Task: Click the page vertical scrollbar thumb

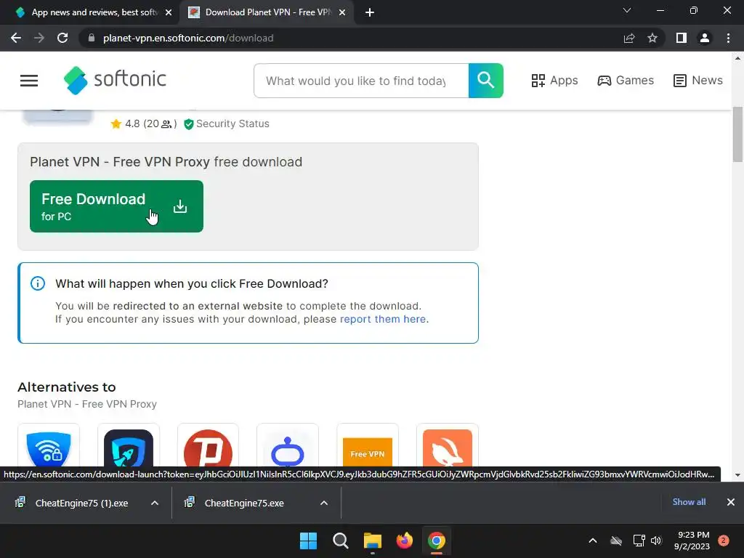Action: [737, 134]
